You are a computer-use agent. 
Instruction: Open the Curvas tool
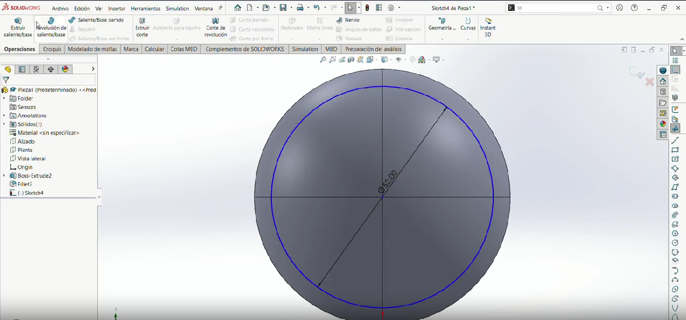(468, 25)
